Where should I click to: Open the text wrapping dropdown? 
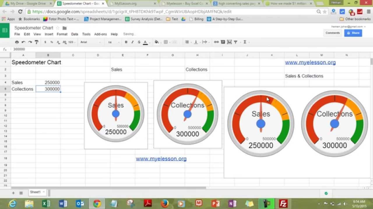click(x=205, y=42)
